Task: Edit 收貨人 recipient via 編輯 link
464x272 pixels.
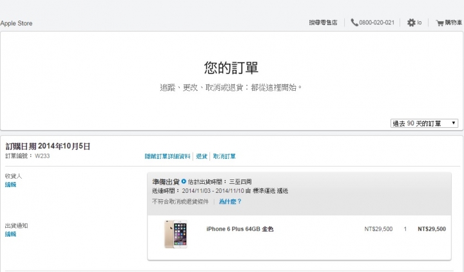Action: pyautogui.click(x=11, y=185)
